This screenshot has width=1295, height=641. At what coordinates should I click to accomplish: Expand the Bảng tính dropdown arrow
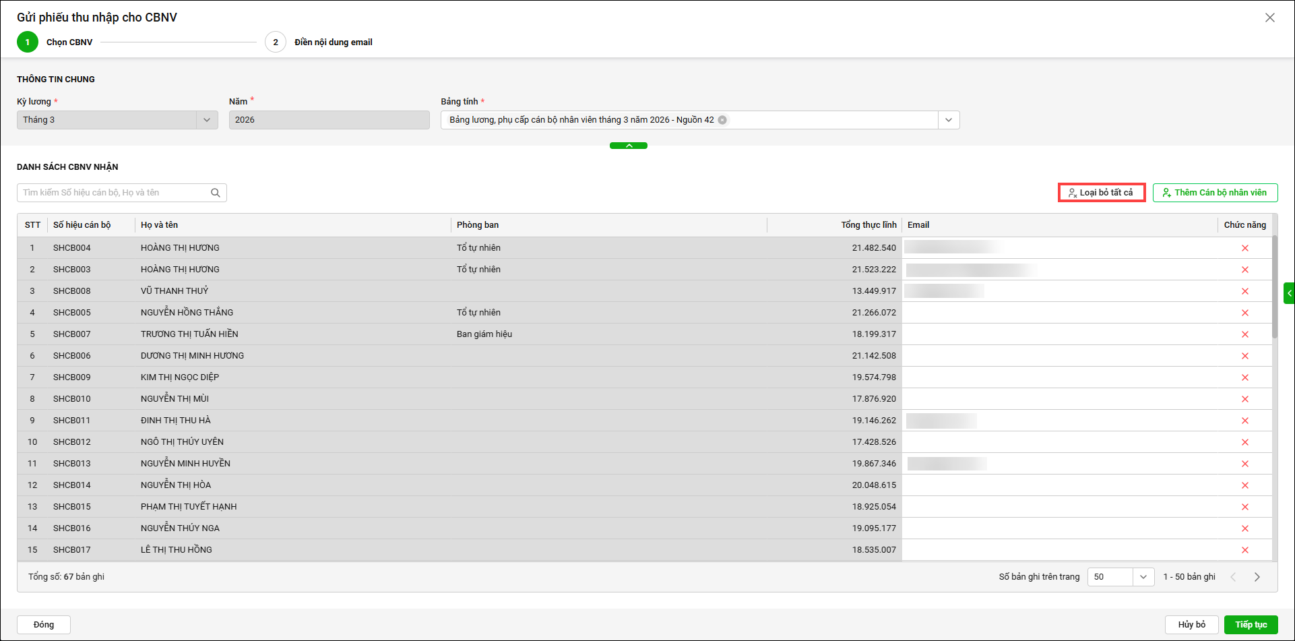point(948,120)
